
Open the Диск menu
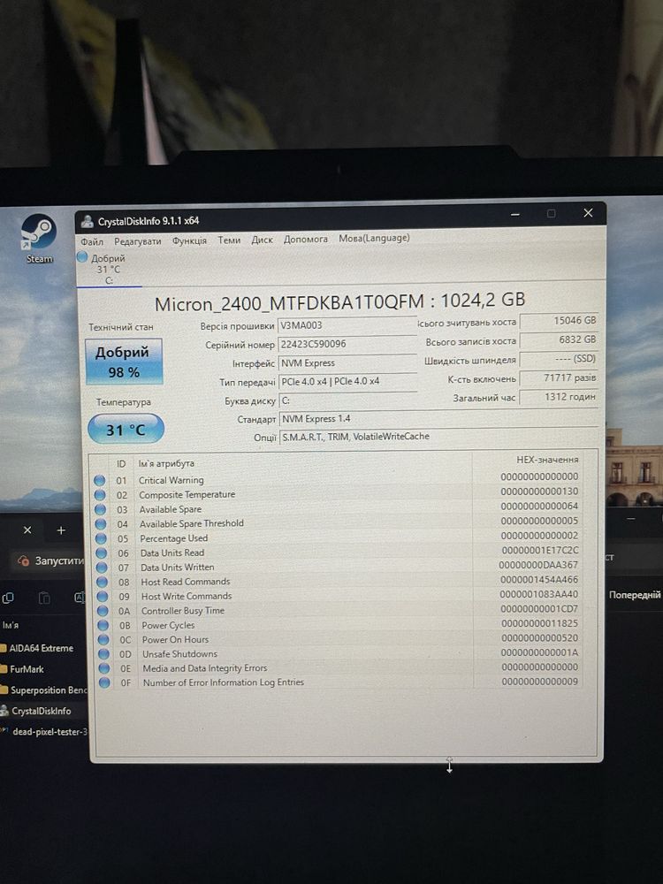[262, 240]
